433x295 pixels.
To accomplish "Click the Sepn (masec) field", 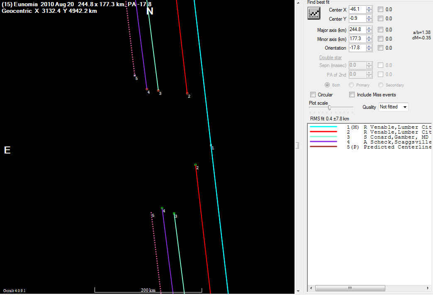I will (x=358, y=65).
